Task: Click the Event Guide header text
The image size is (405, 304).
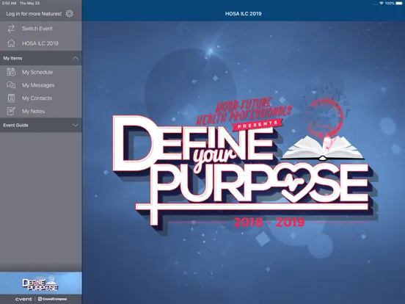Action: coord(15,125)
